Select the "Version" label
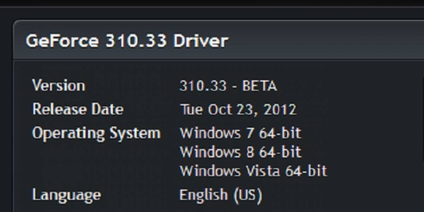 58,86
